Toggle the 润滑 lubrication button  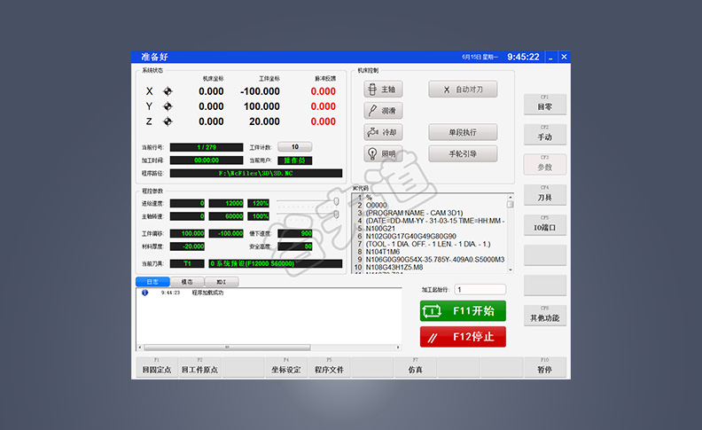click(x=383, y=111)
